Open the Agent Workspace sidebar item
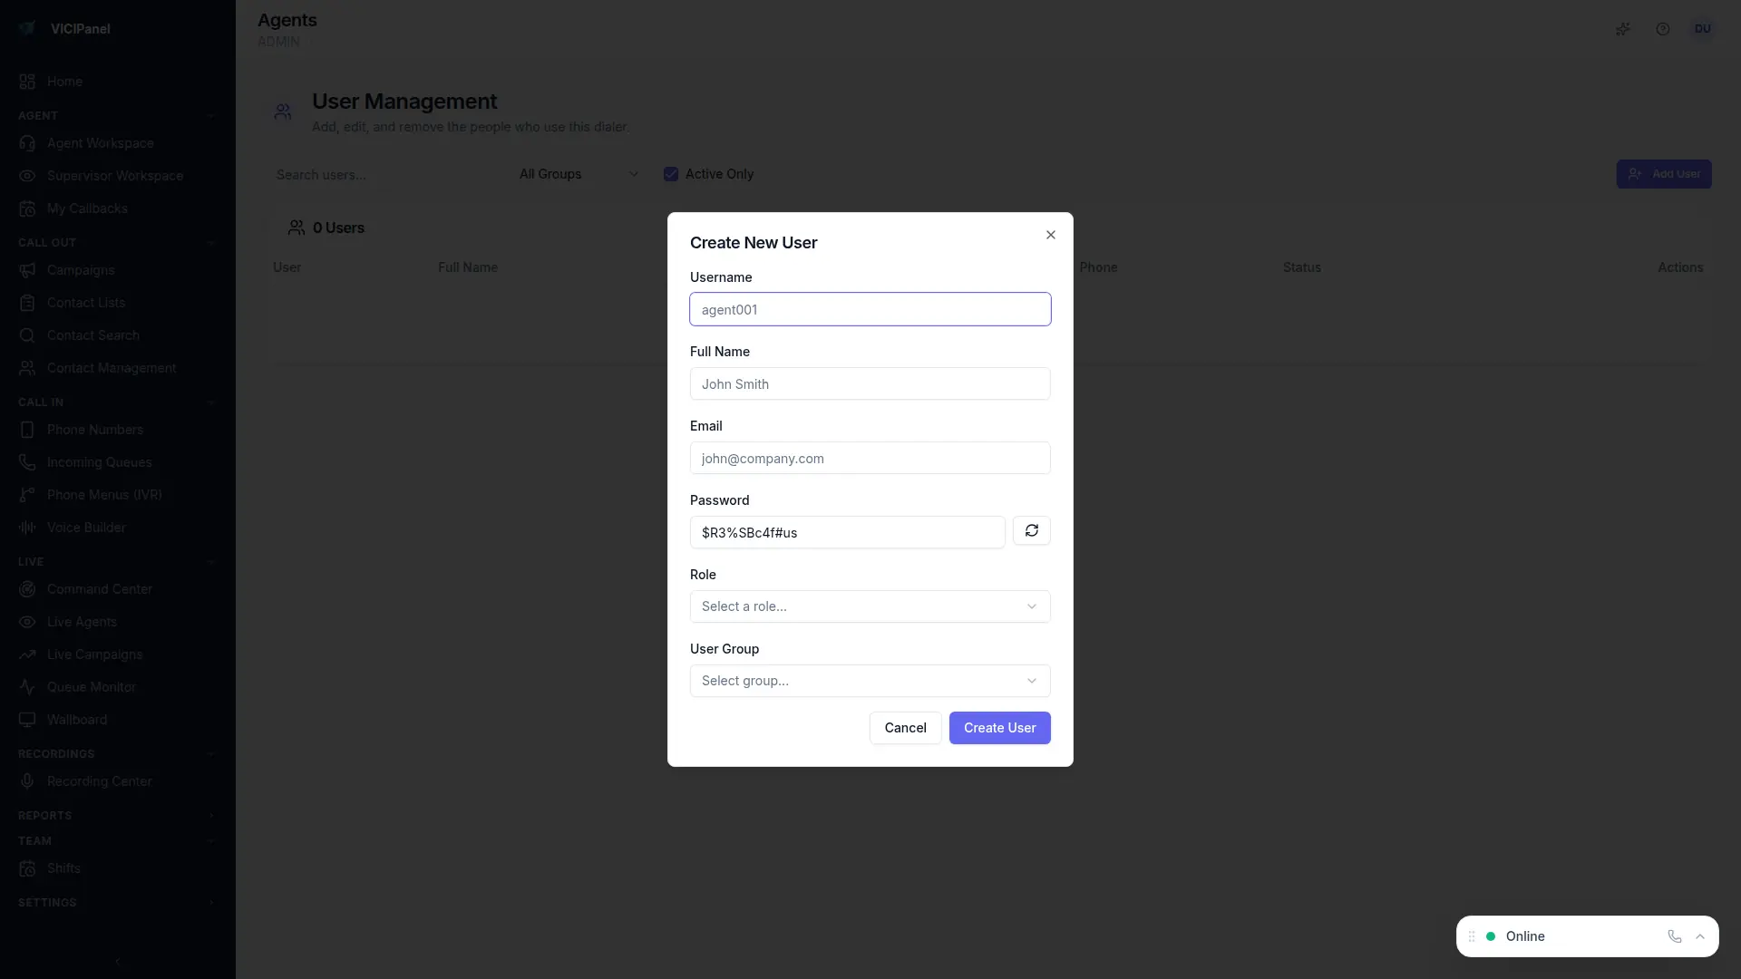Screen dimensions: 1741x979 tap(100, 143)
